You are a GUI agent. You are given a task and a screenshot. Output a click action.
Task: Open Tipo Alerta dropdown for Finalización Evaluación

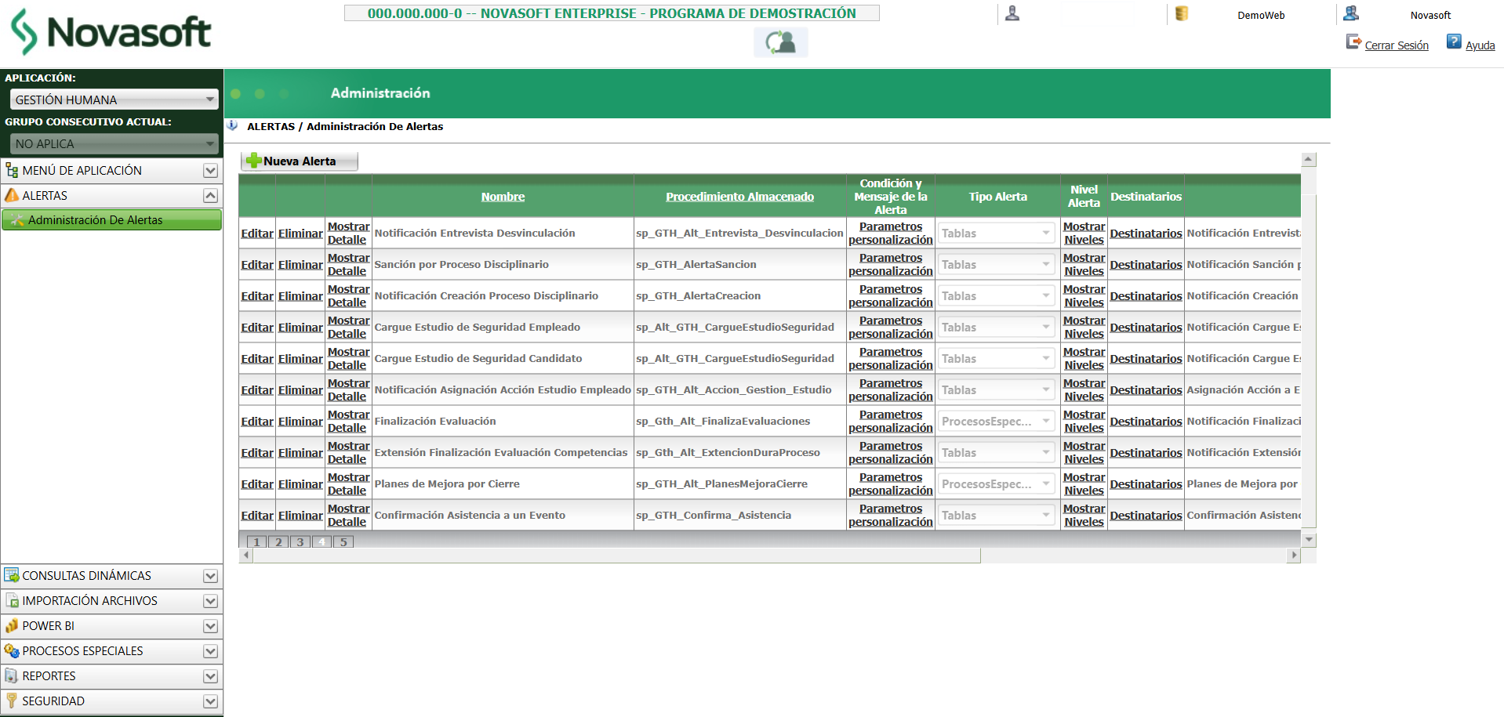[997, 421]
